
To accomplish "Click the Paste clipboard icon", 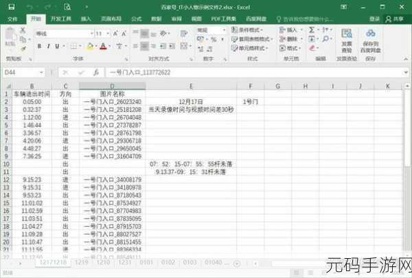I will point(10,35).
